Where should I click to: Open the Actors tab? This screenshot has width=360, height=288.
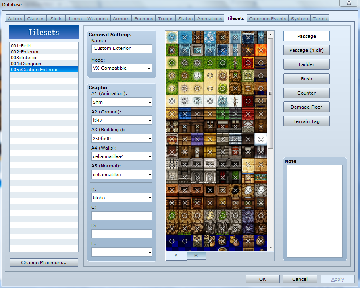click(15, 19)
